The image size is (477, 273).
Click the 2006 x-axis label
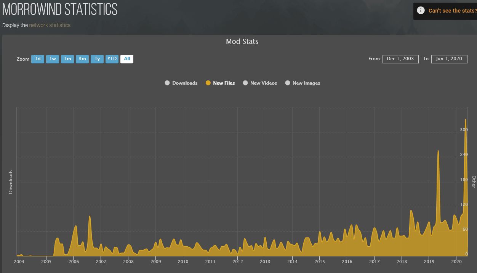click(x=74, y=262)
